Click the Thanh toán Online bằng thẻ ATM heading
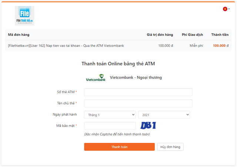 118,64
